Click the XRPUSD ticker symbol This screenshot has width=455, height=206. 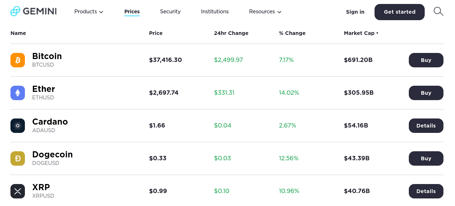43,196
